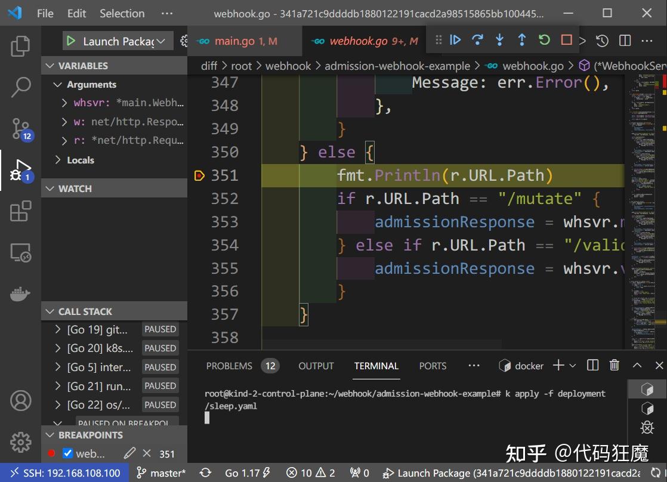Click the debug Step Into arrow
Viewport: 667px width, 482px height.
pos(499,40)
